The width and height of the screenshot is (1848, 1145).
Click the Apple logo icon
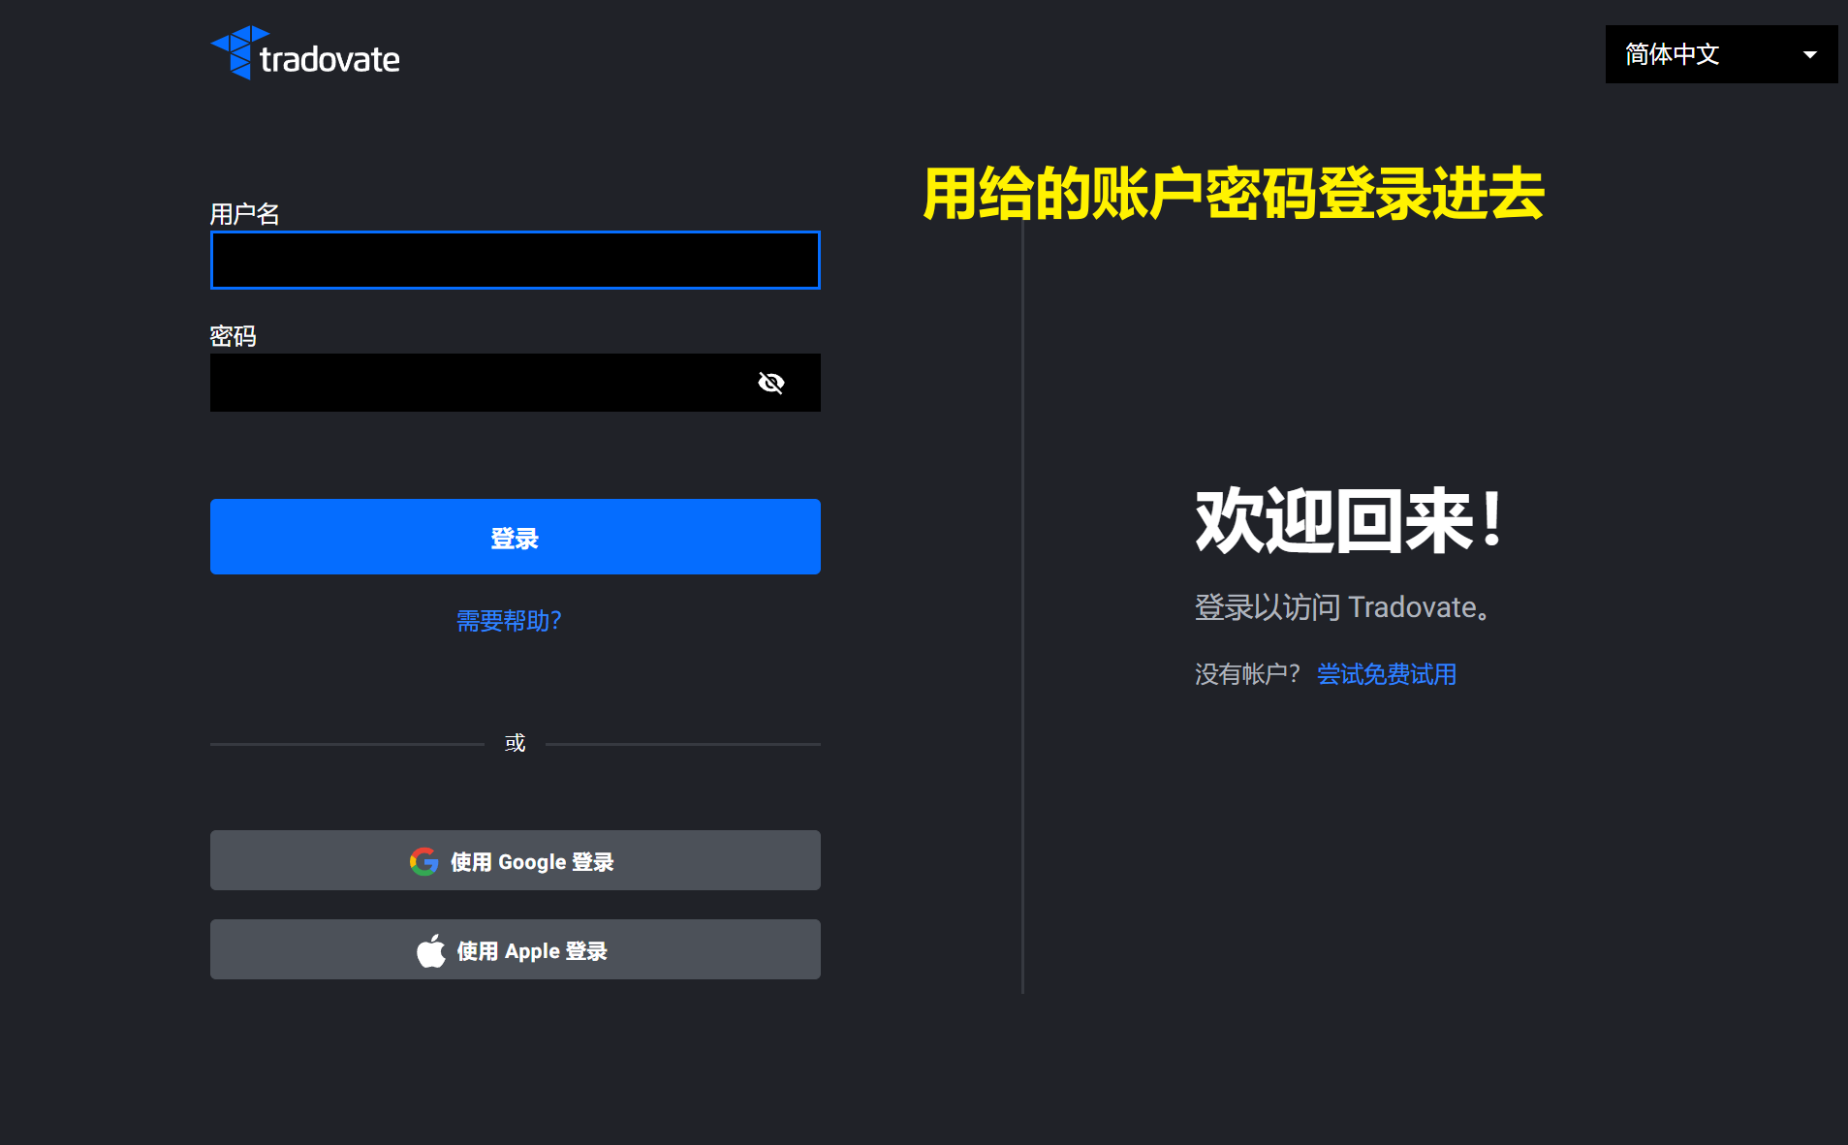point(431,950)
